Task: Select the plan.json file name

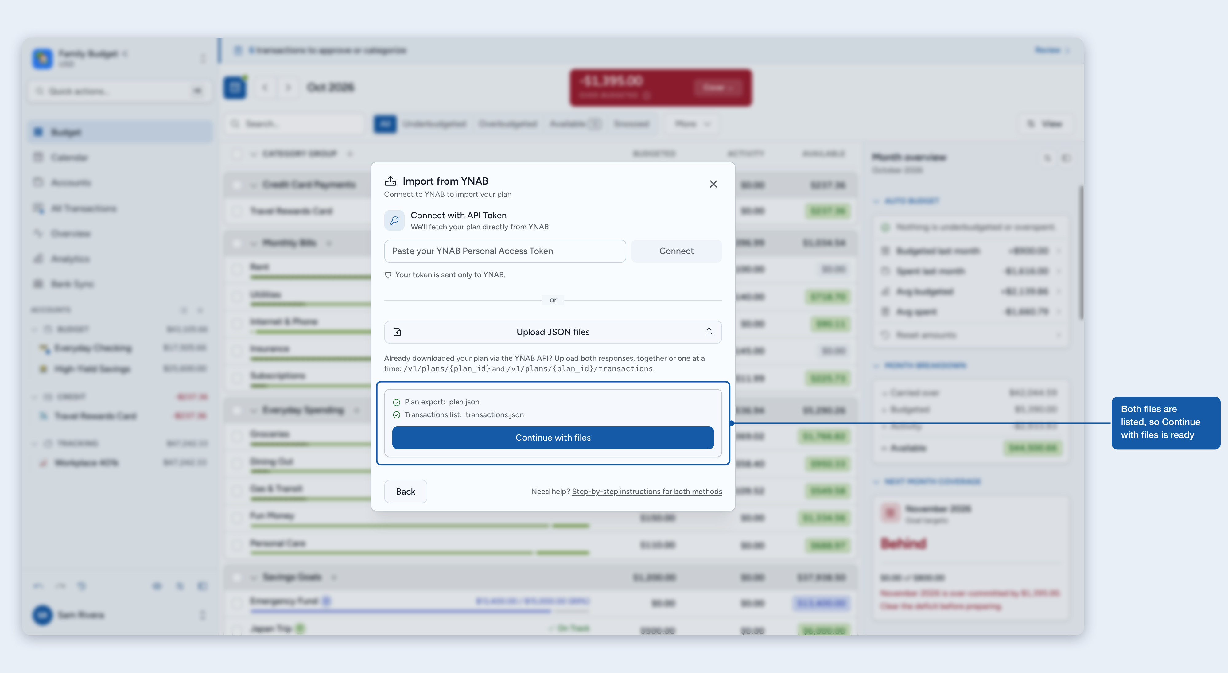Action: point(464,402)
